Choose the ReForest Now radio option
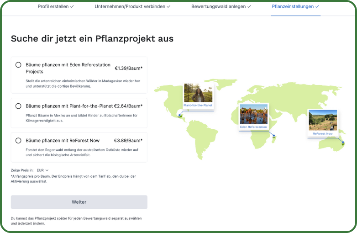 pyautogui.click(x=18, y=141)
